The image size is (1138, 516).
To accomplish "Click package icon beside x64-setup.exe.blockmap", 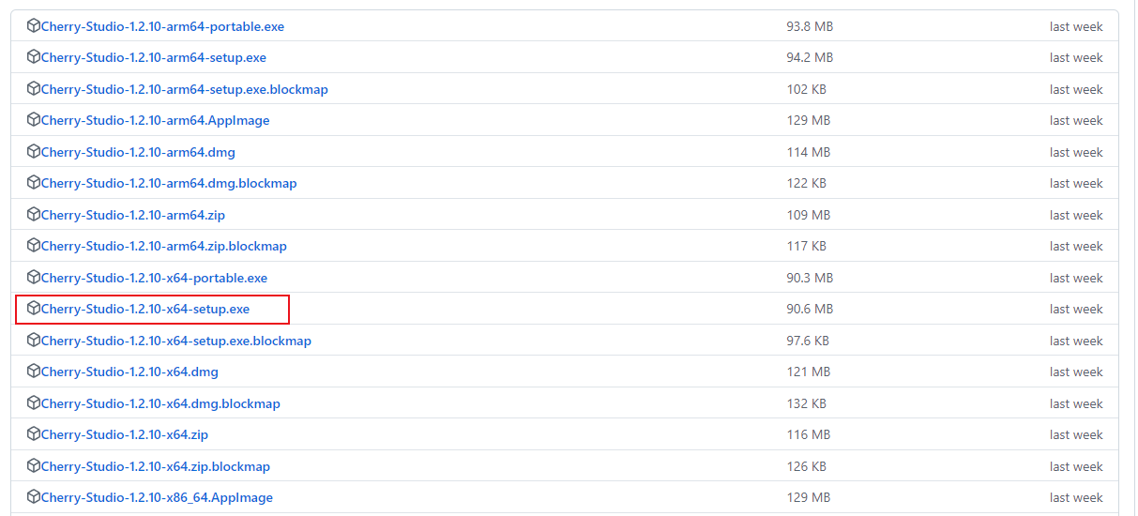I will pyautogui.click(x=34, y=341).
